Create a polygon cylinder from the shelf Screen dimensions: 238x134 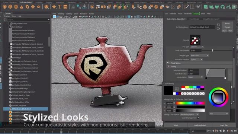16,7
